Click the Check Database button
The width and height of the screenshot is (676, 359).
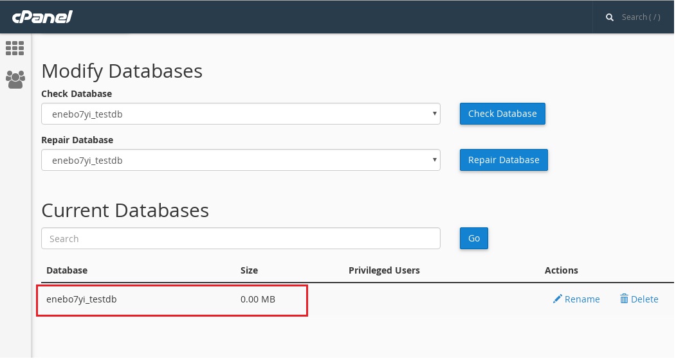click(502, 114)
